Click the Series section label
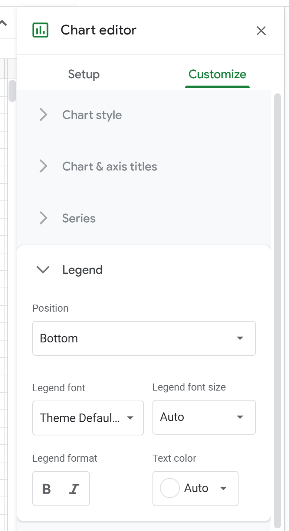 79,218
